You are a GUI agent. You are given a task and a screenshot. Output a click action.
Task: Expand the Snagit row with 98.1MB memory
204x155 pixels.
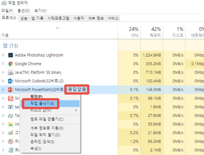point(3,98)
